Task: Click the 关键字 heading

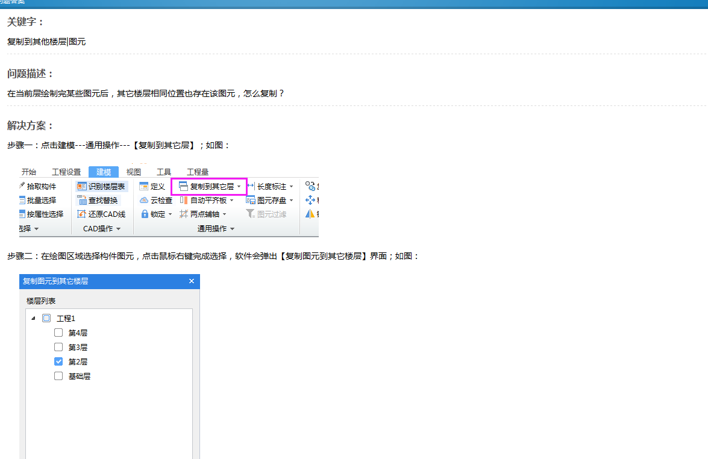Action: 25,22
